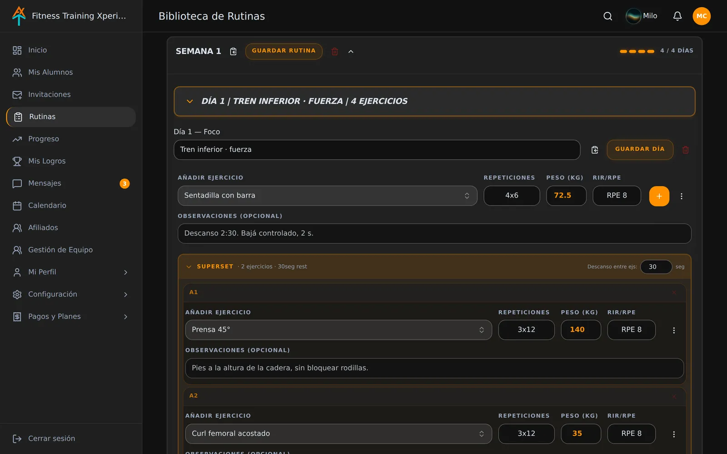Expand the Configuración submenu
727x454 pixels.
[x=126, y=294]
